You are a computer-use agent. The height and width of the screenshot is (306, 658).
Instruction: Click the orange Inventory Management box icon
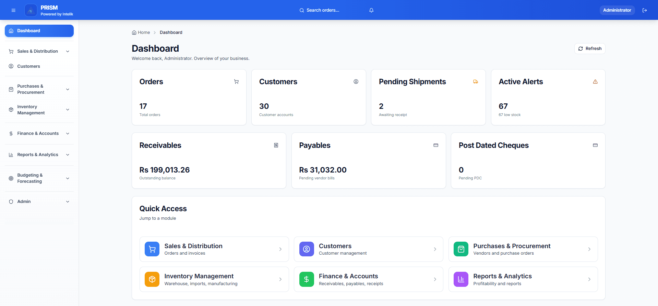pos(152,279)
